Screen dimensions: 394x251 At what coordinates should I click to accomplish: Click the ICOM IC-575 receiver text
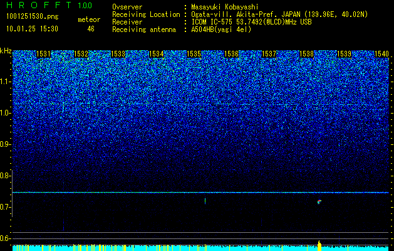pos(252,22)
